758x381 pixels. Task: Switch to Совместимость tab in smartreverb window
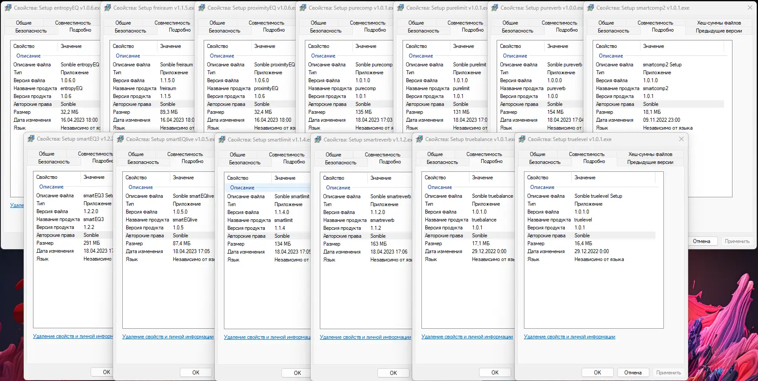point(382,155)
